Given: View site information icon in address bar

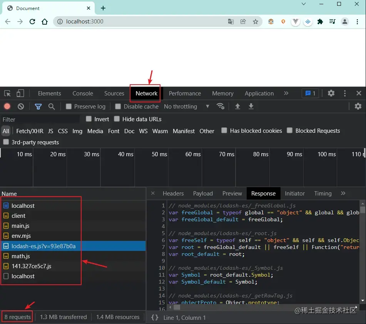Looking at the screenshot, I should [x=60, y=22].
